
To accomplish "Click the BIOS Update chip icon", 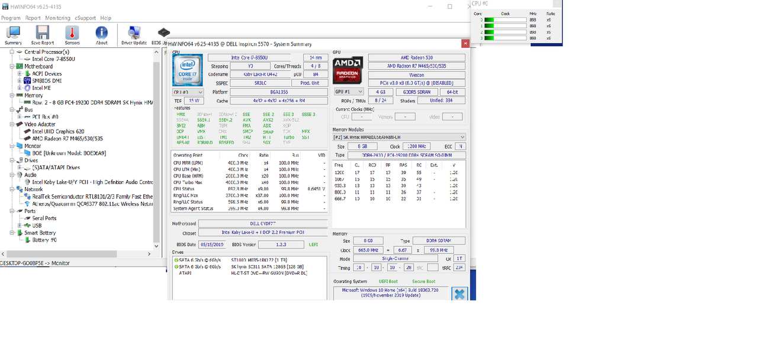I will [x=162, y=35].
